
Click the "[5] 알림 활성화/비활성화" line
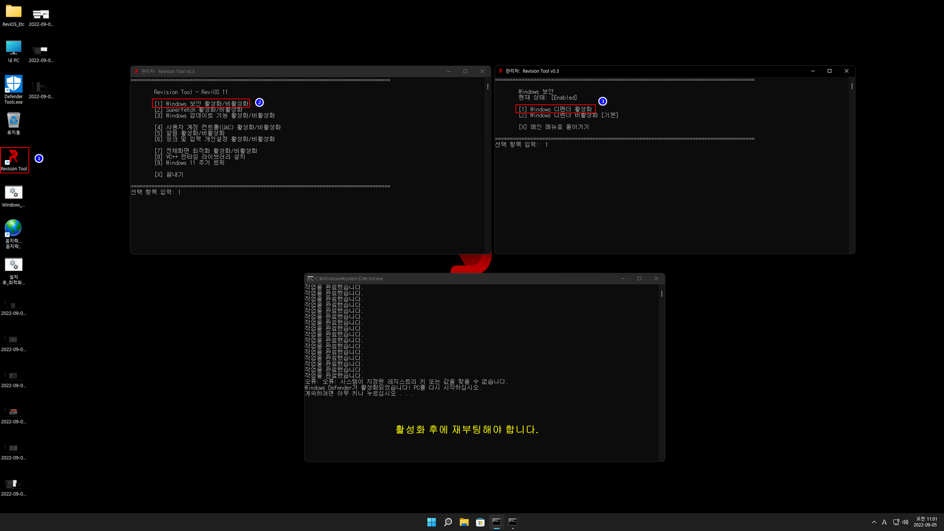point(190,133)
